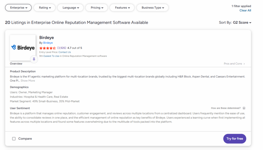The width and height of the screenshot is (263, 150).
Task: Click the chevron next to Pros and Cons
Action: 244,64
